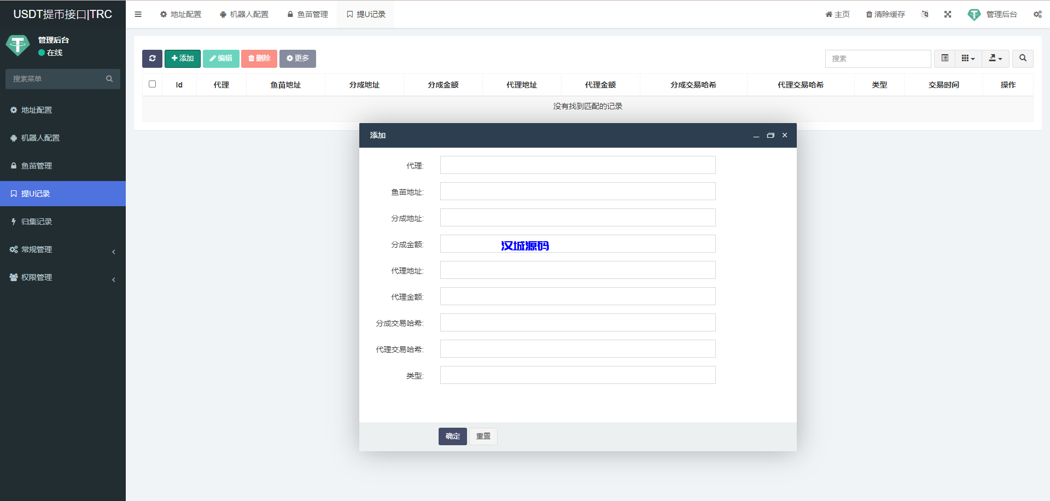Toggle table card view icon
Image resolution: width=1050 pixels, height=501 pixels.
coord(944,59)
